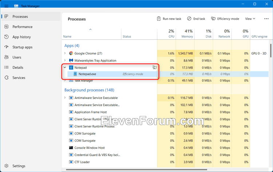Viewport: 273px width, 172px height.
Task: Select the Client Server Runtime Process row using 1.0 MB
Action: [165, 126]
